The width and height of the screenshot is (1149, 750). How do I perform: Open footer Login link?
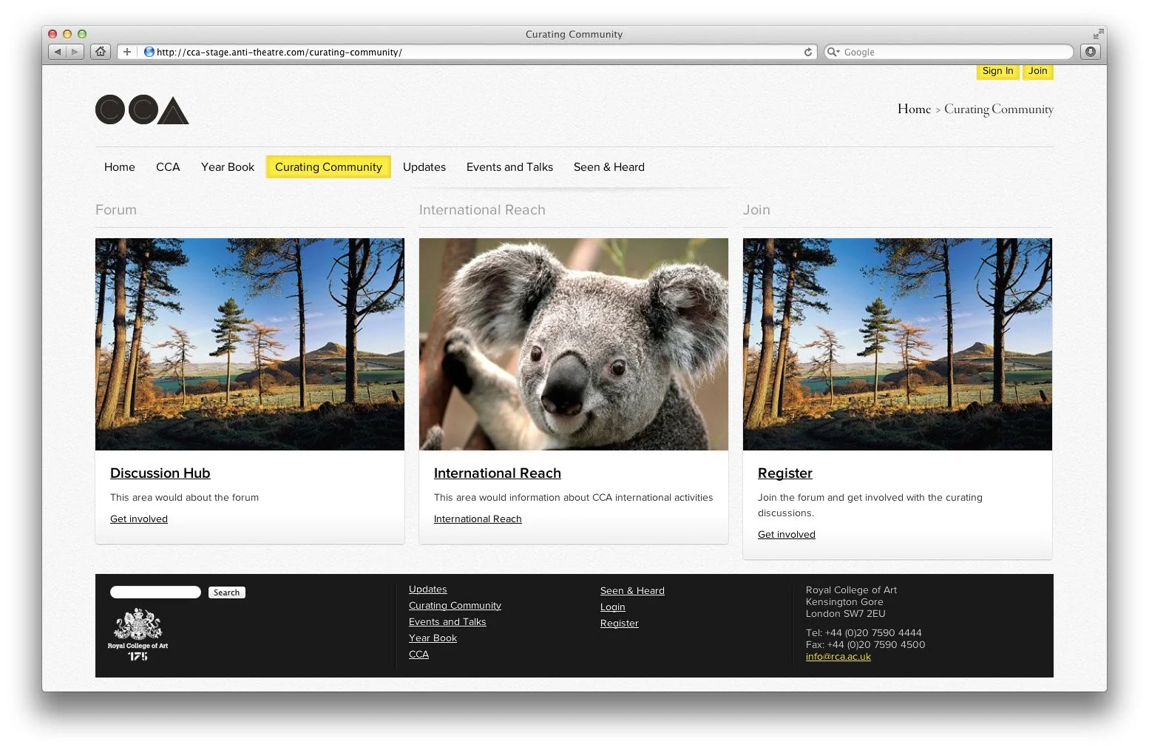point(613,607)
